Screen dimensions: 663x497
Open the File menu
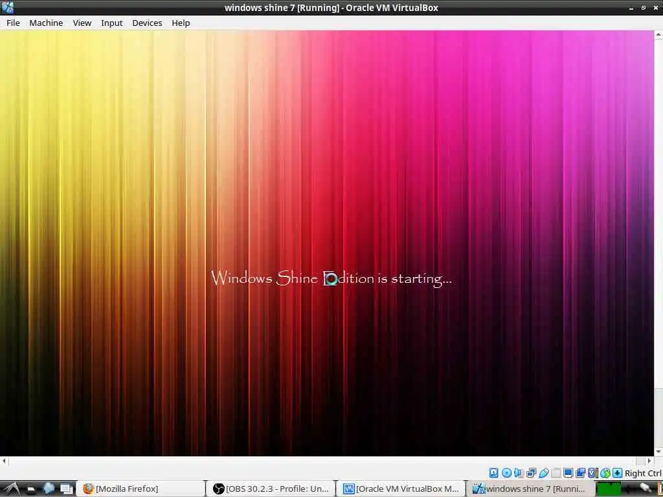click(x=13, y=23)
